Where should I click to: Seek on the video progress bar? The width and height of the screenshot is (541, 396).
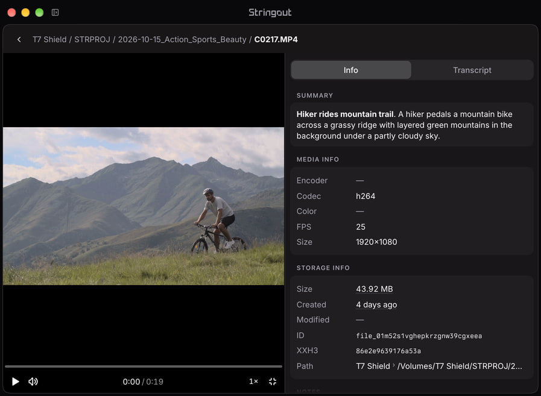click(144, 366)
